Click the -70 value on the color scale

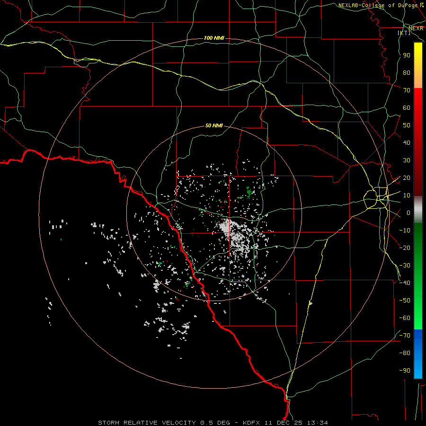(405, 336)
